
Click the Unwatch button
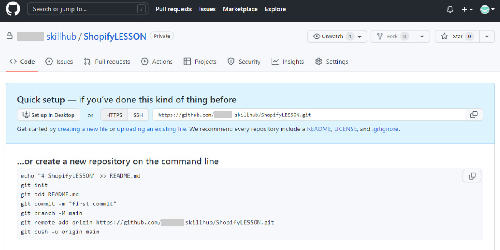pyautogui.click(x=337, y=37)
